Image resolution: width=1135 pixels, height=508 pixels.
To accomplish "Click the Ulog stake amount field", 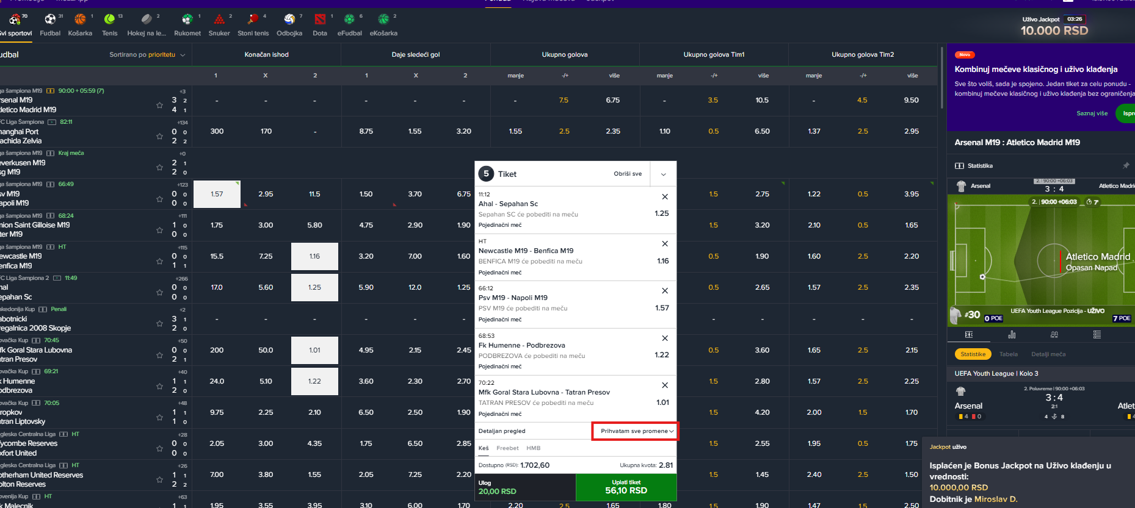I will (x=525, y=487).
